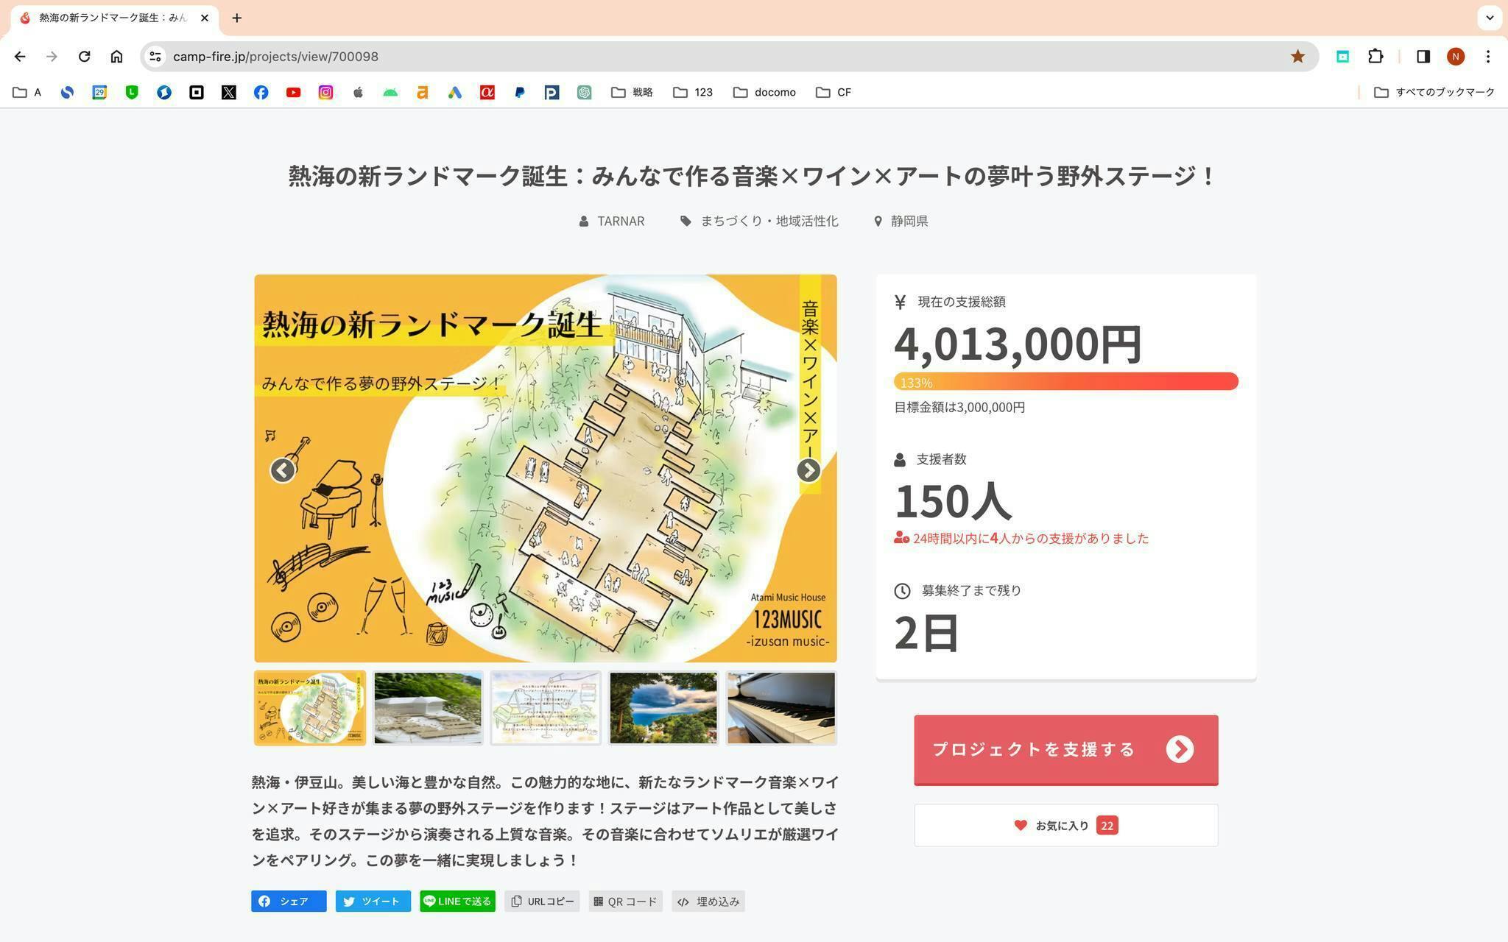Open the browser Extensions puzzle icon
This screenshot has width=1508, height=942.
coord(1375,57)
